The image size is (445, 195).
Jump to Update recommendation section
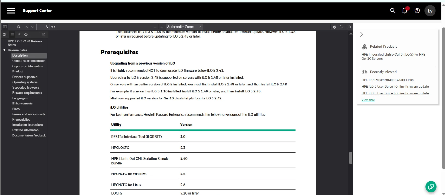(29, 61)
